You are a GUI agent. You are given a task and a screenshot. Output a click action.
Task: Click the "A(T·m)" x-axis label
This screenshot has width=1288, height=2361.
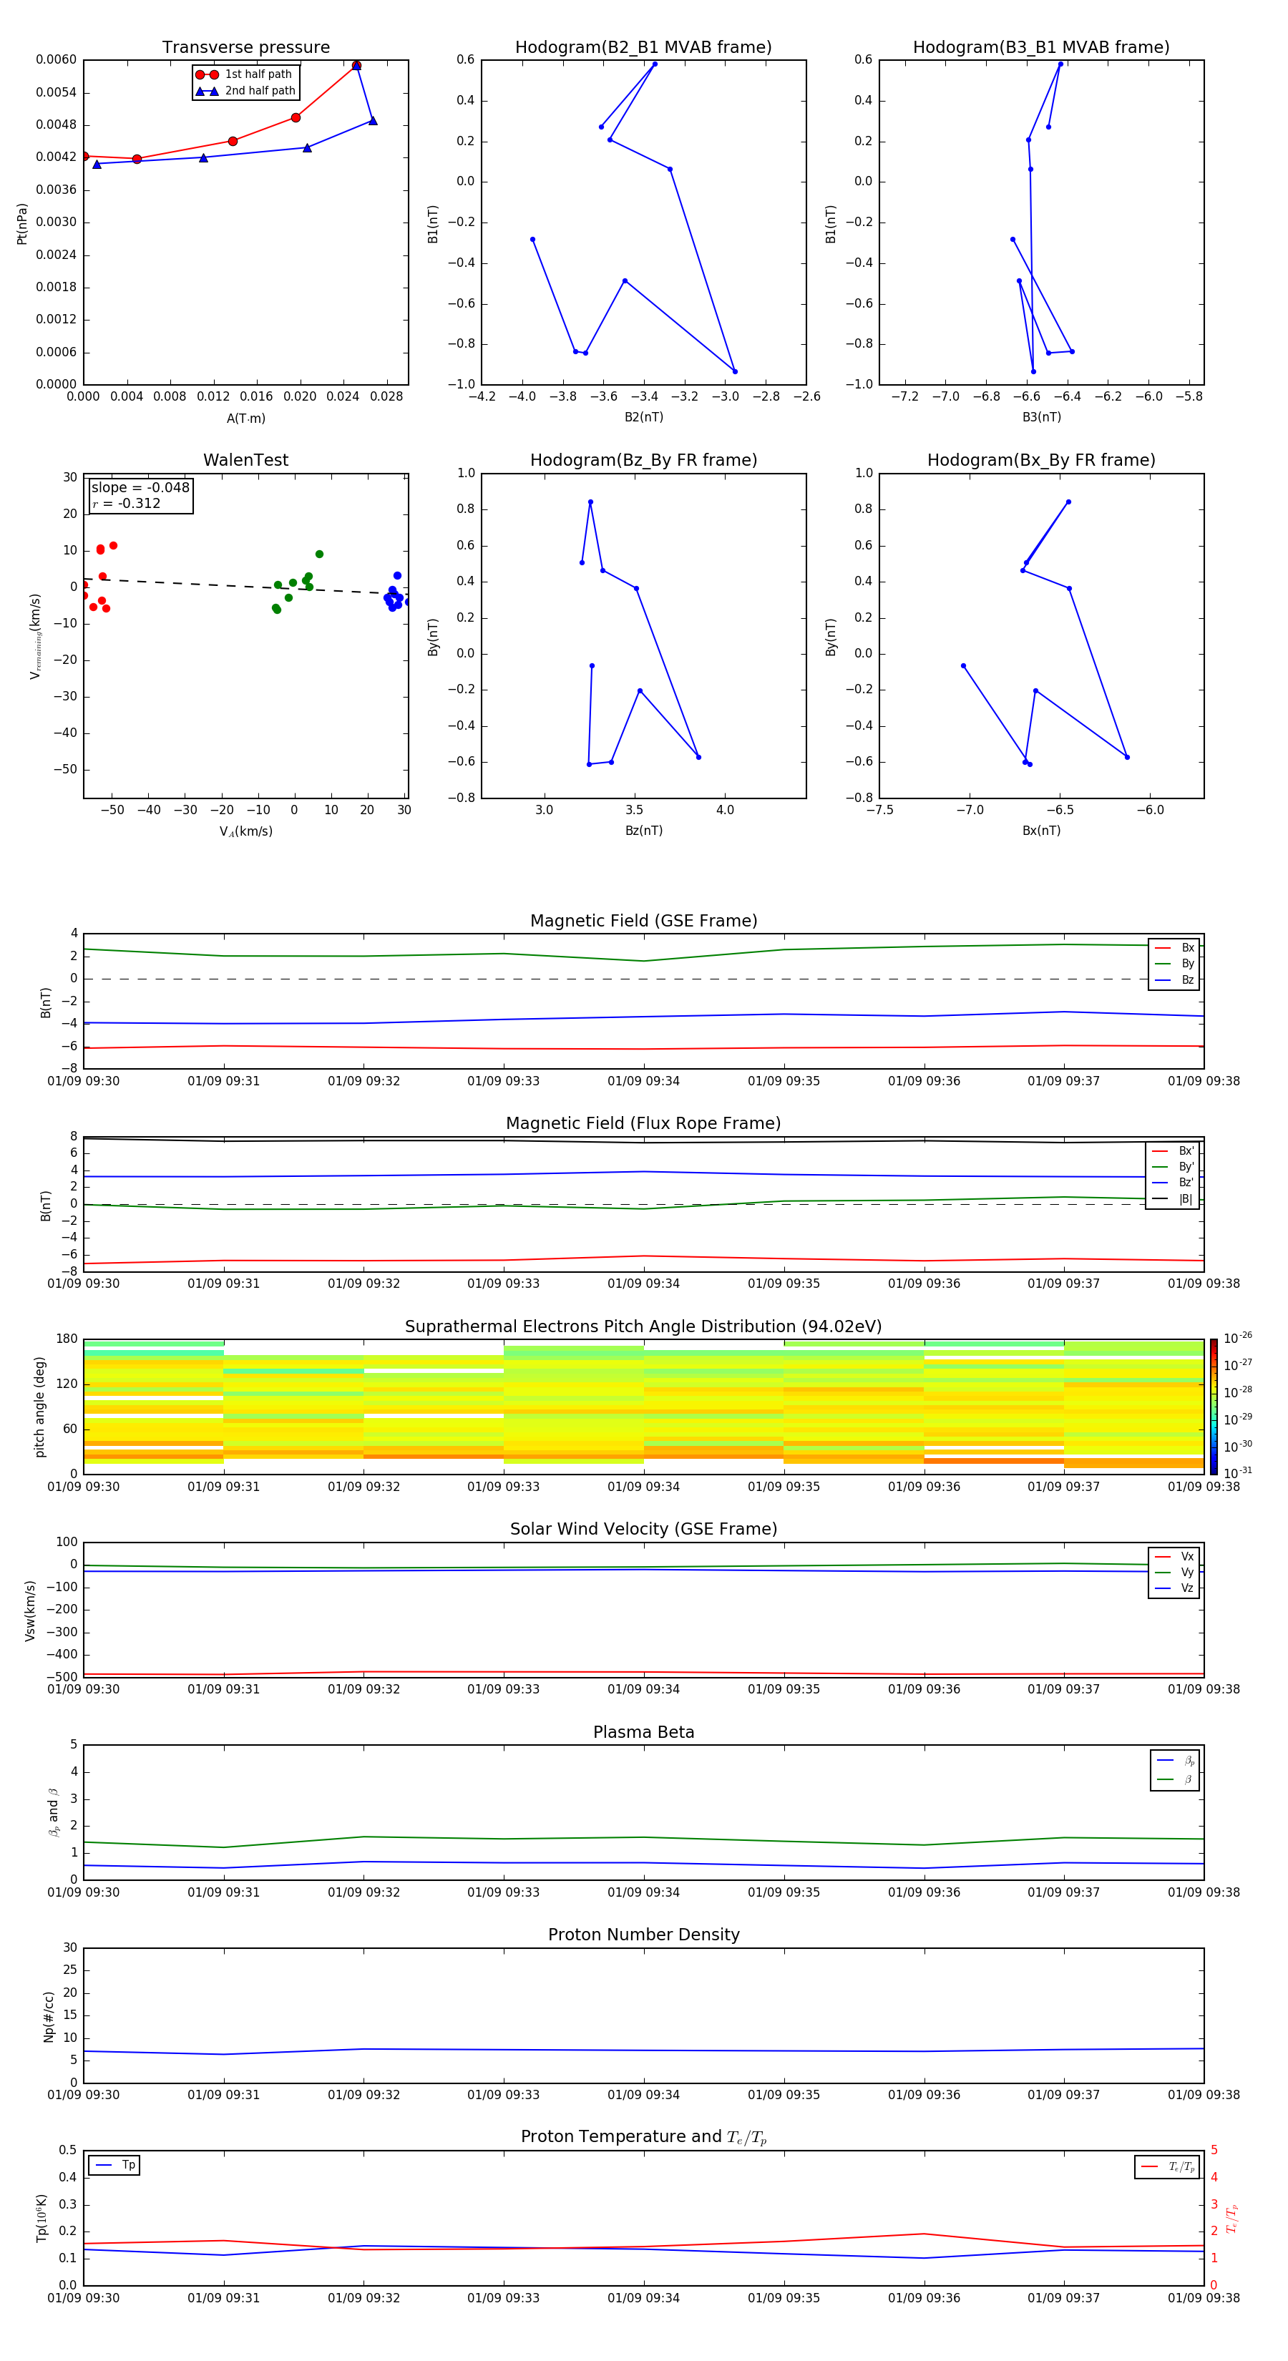[245, 418]
